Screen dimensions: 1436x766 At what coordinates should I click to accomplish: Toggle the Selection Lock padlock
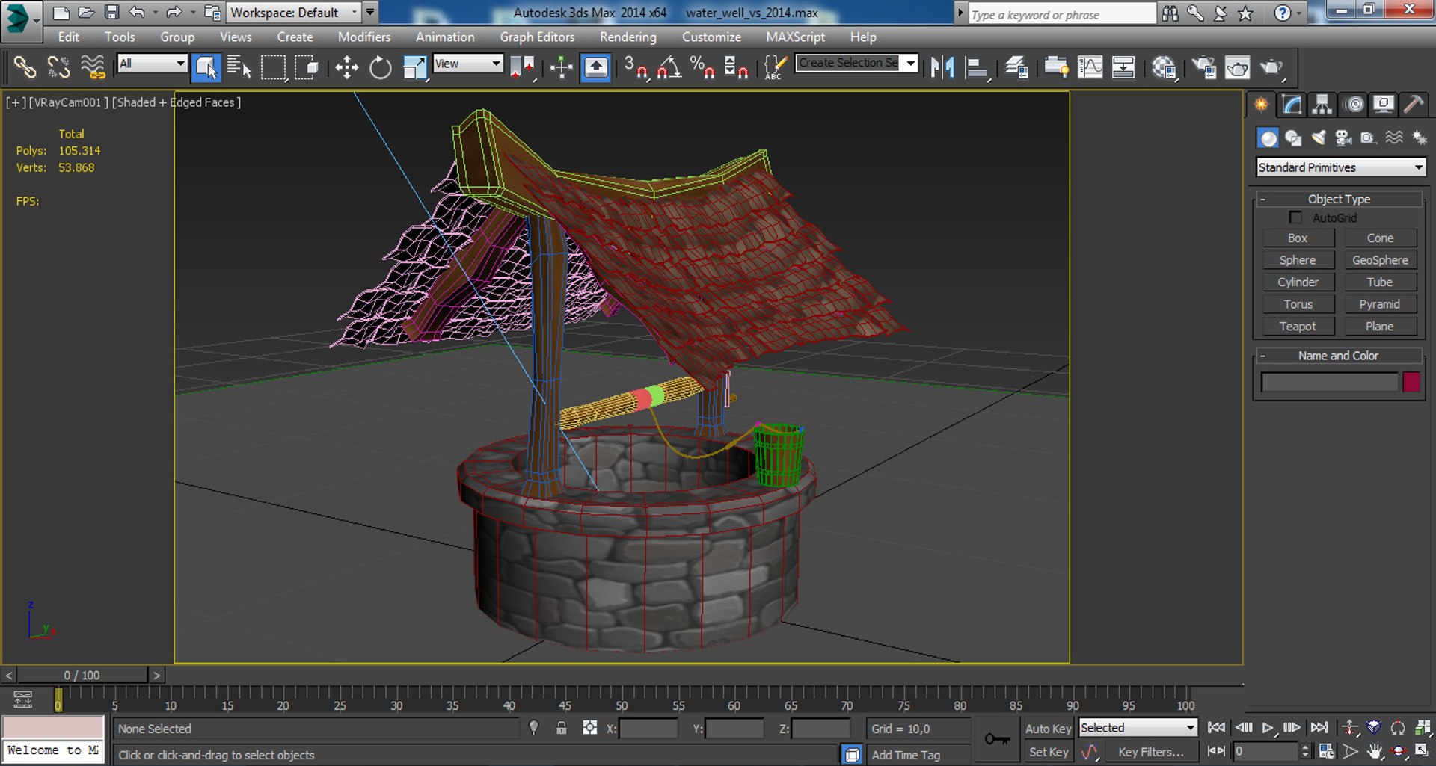tap(562, 728)
